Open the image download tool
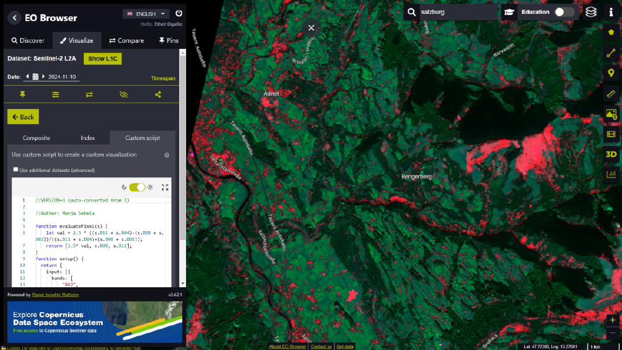This screenshot has height=350, width=622. point(611,114)
